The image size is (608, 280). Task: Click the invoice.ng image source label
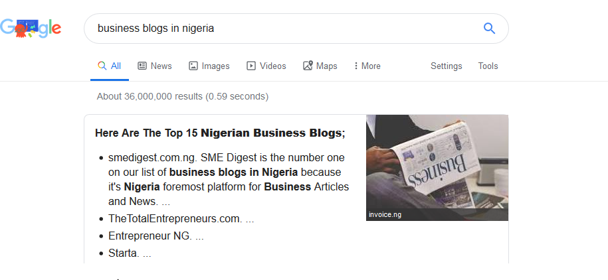click(385, 214)
